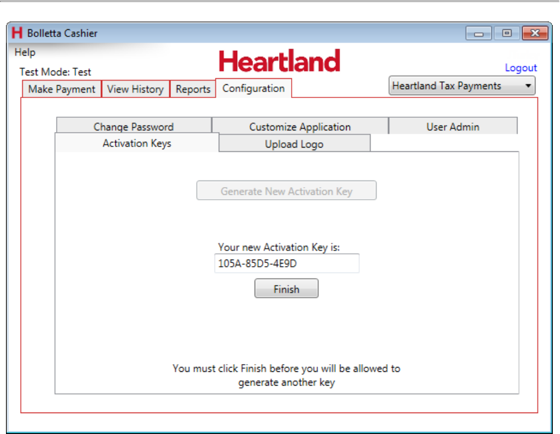Image resolution: width=560 pixels, height=434 pixels.
Task: Select the Activation Keys sub-tab
Action: tap(137, 143)
